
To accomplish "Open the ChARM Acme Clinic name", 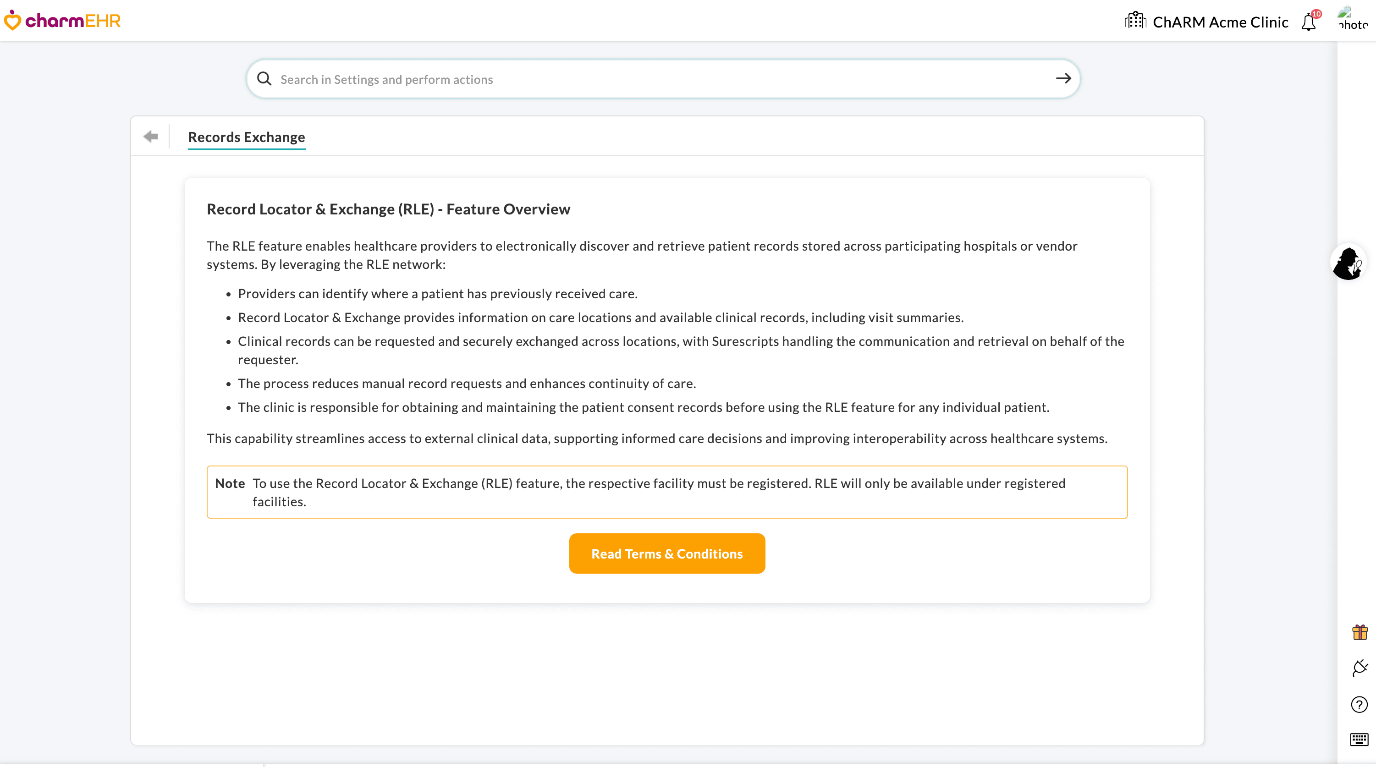I will tap(1220, 22).
